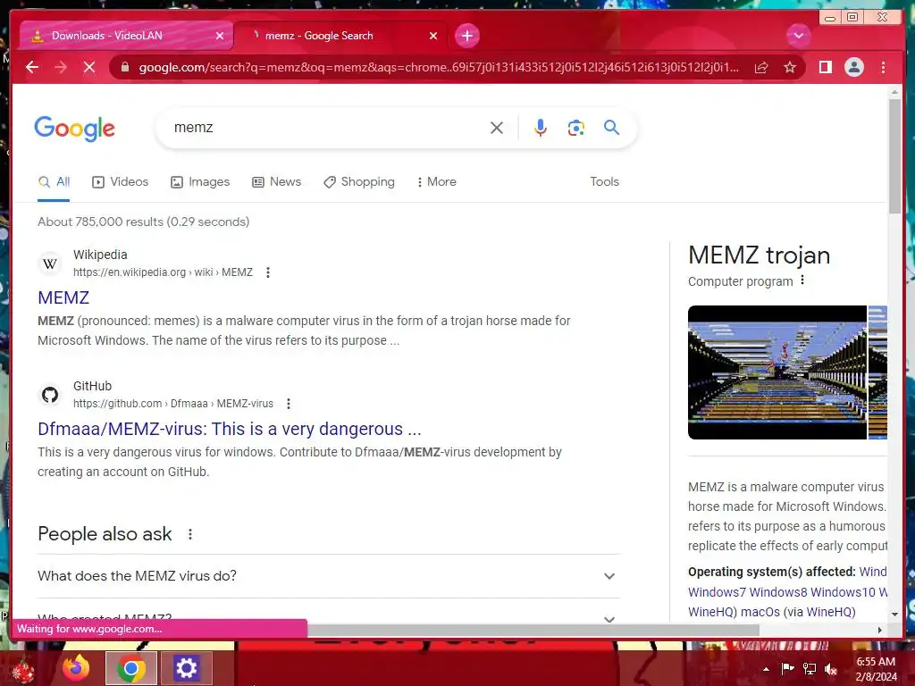This screenshot has height=686, width=915.
Task: Open a new tab with plus button
Action: click(466, 36)
